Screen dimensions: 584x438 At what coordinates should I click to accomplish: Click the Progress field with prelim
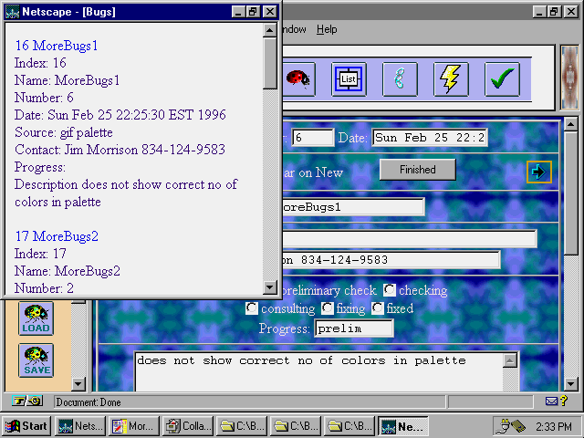coord(354,328)
